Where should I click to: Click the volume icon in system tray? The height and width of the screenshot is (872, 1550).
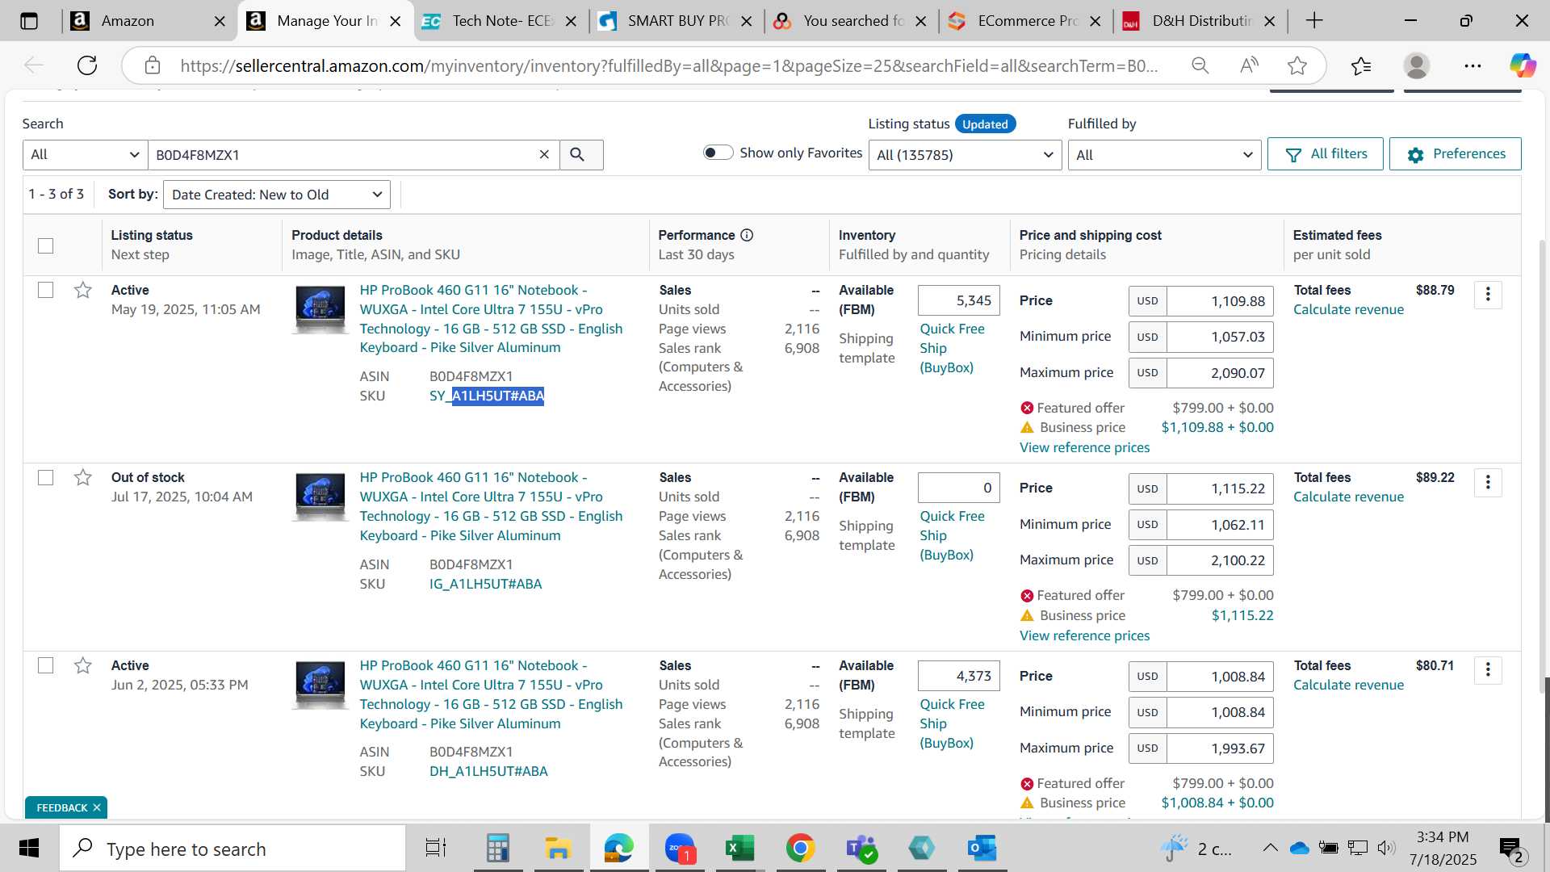click(x=1386, y=847)
